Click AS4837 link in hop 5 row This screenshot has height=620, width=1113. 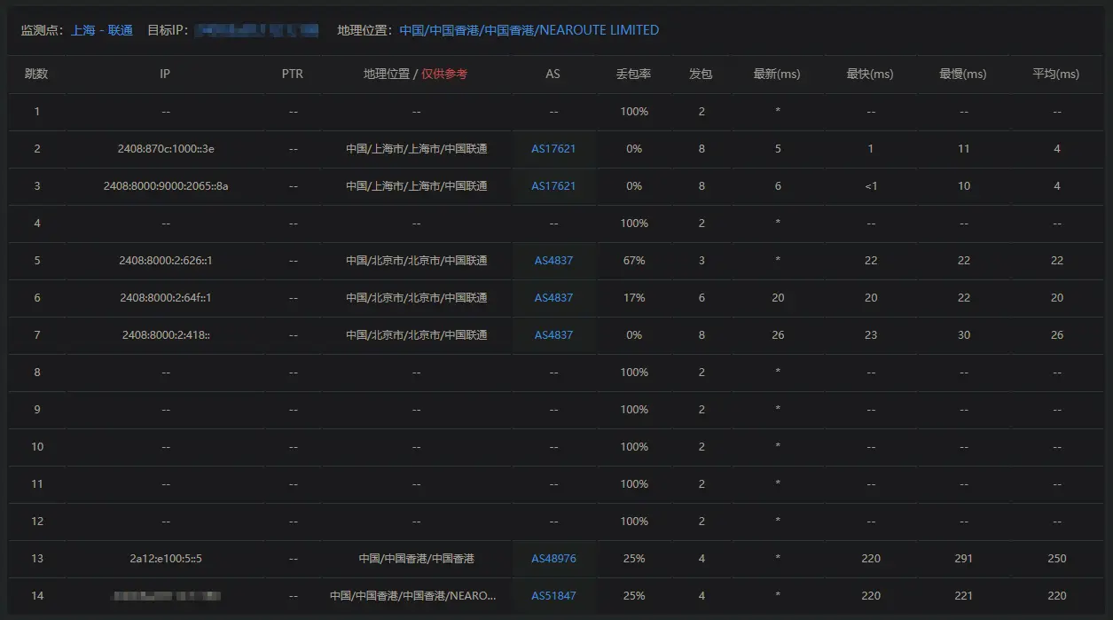click(553, 261)
